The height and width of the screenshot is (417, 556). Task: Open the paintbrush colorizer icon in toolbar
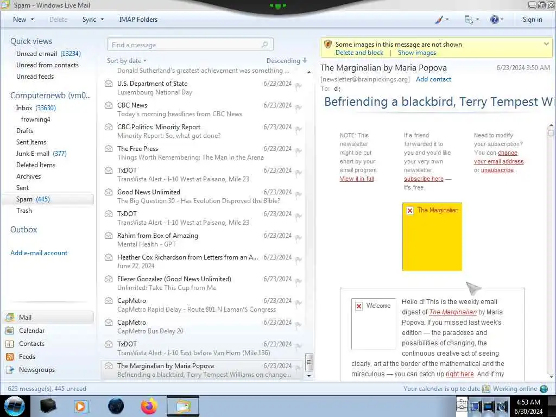click(439, 20)
